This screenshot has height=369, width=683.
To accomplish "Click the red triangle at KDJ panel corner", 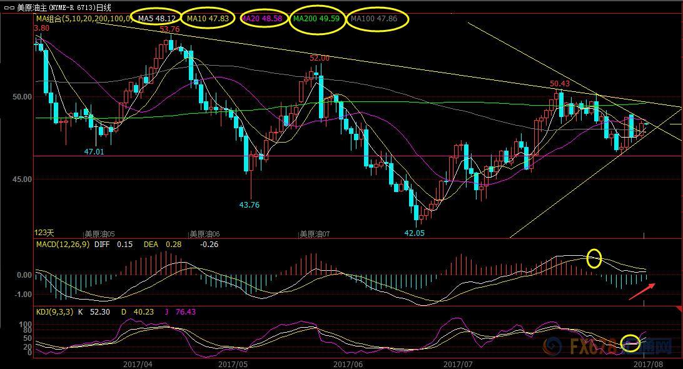I will 679,310.
